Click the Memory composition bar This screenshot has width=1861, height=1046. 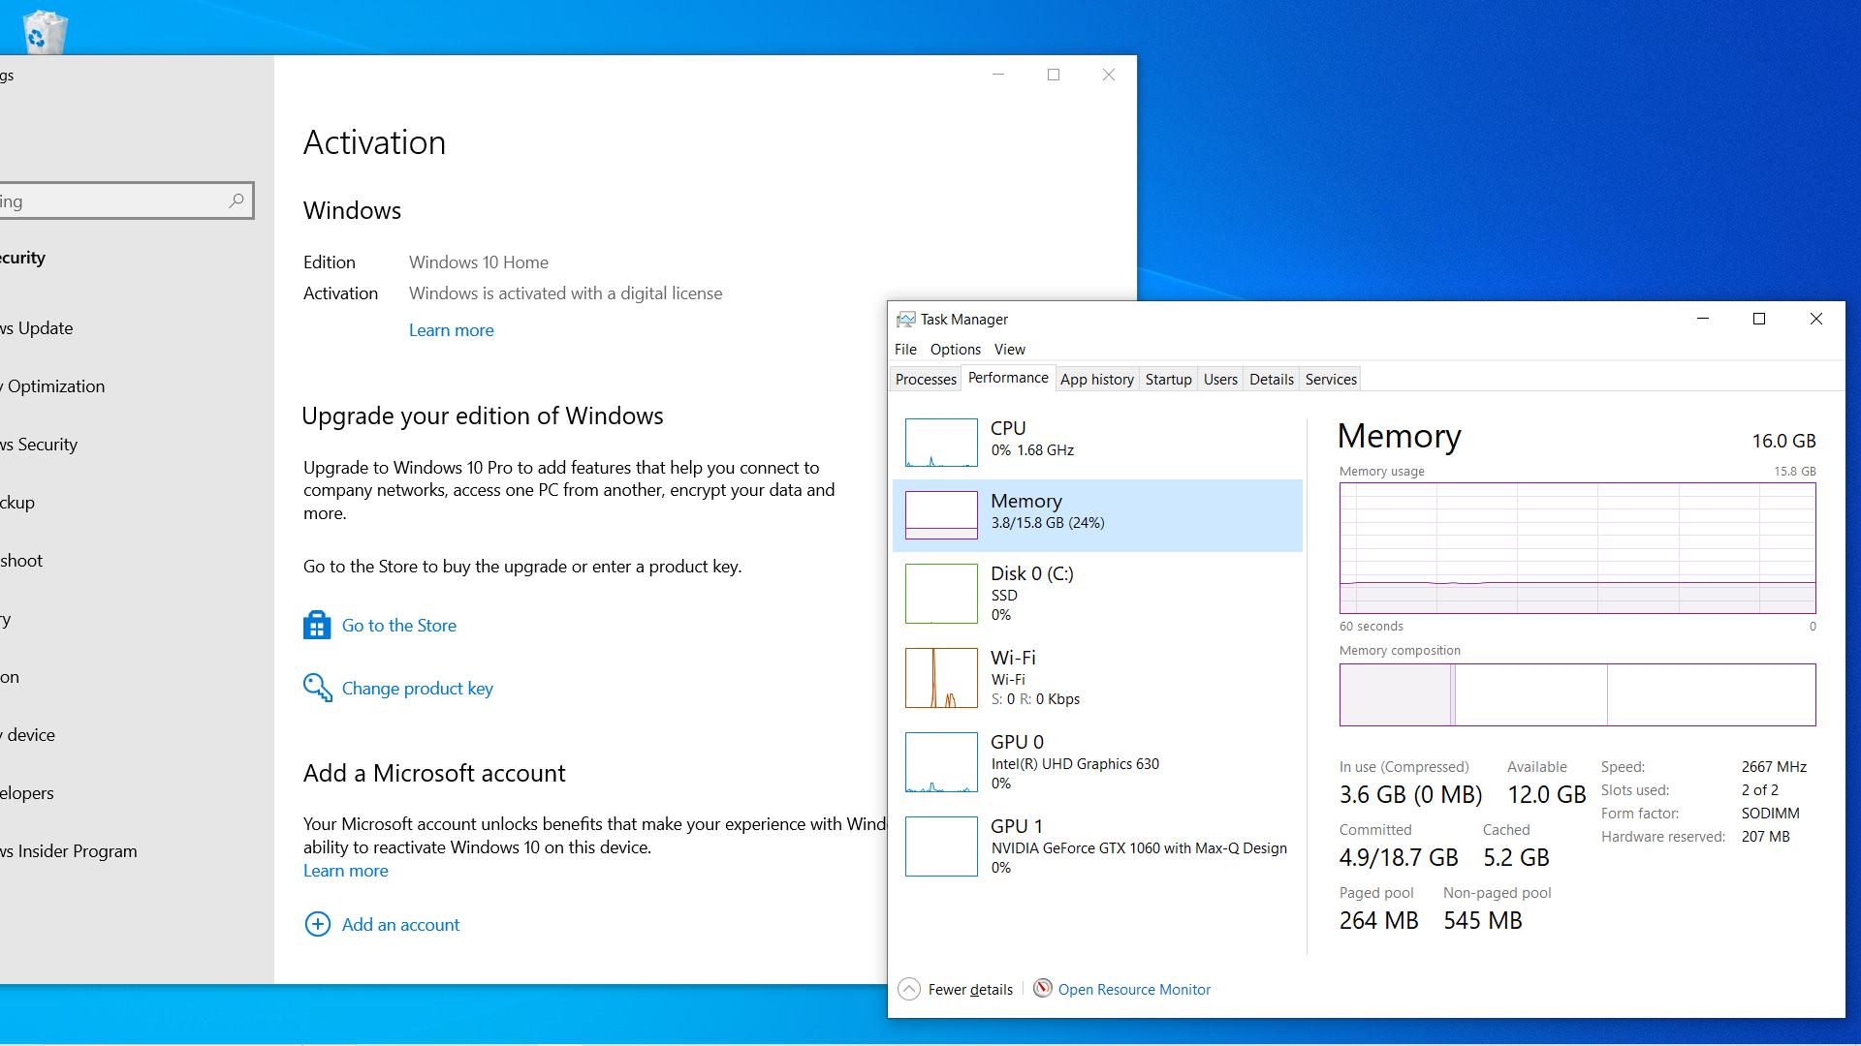click(1577, 694)
